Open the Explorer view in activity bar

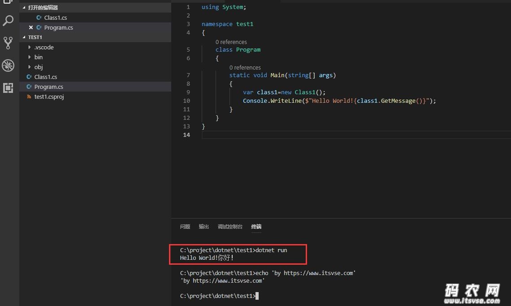pos(8,2)
